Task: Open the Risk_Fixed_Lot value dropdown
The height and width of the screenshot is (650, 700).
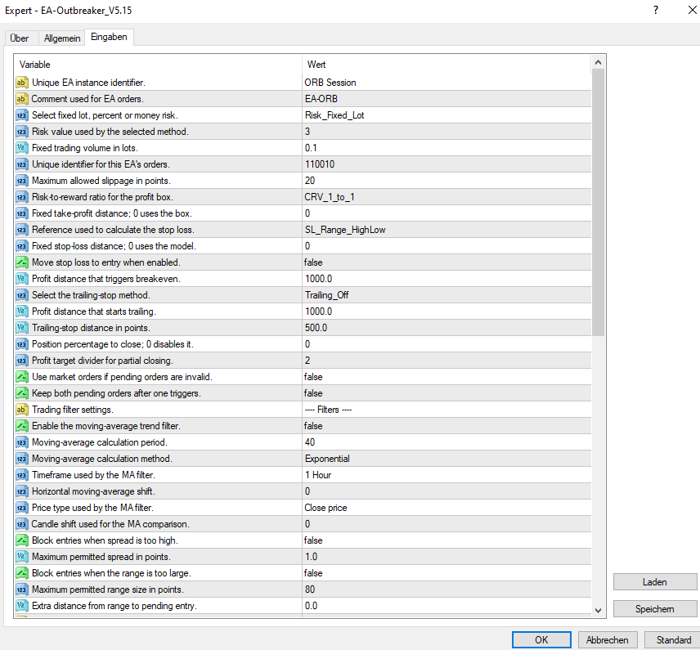Action: click(x=446, y=115)
